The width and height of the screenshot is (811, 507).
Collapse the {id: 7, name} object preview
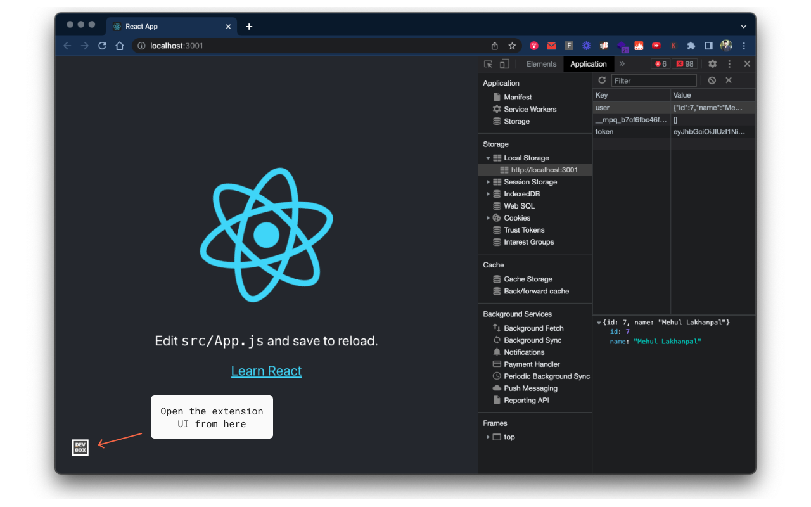pos(599,323)
